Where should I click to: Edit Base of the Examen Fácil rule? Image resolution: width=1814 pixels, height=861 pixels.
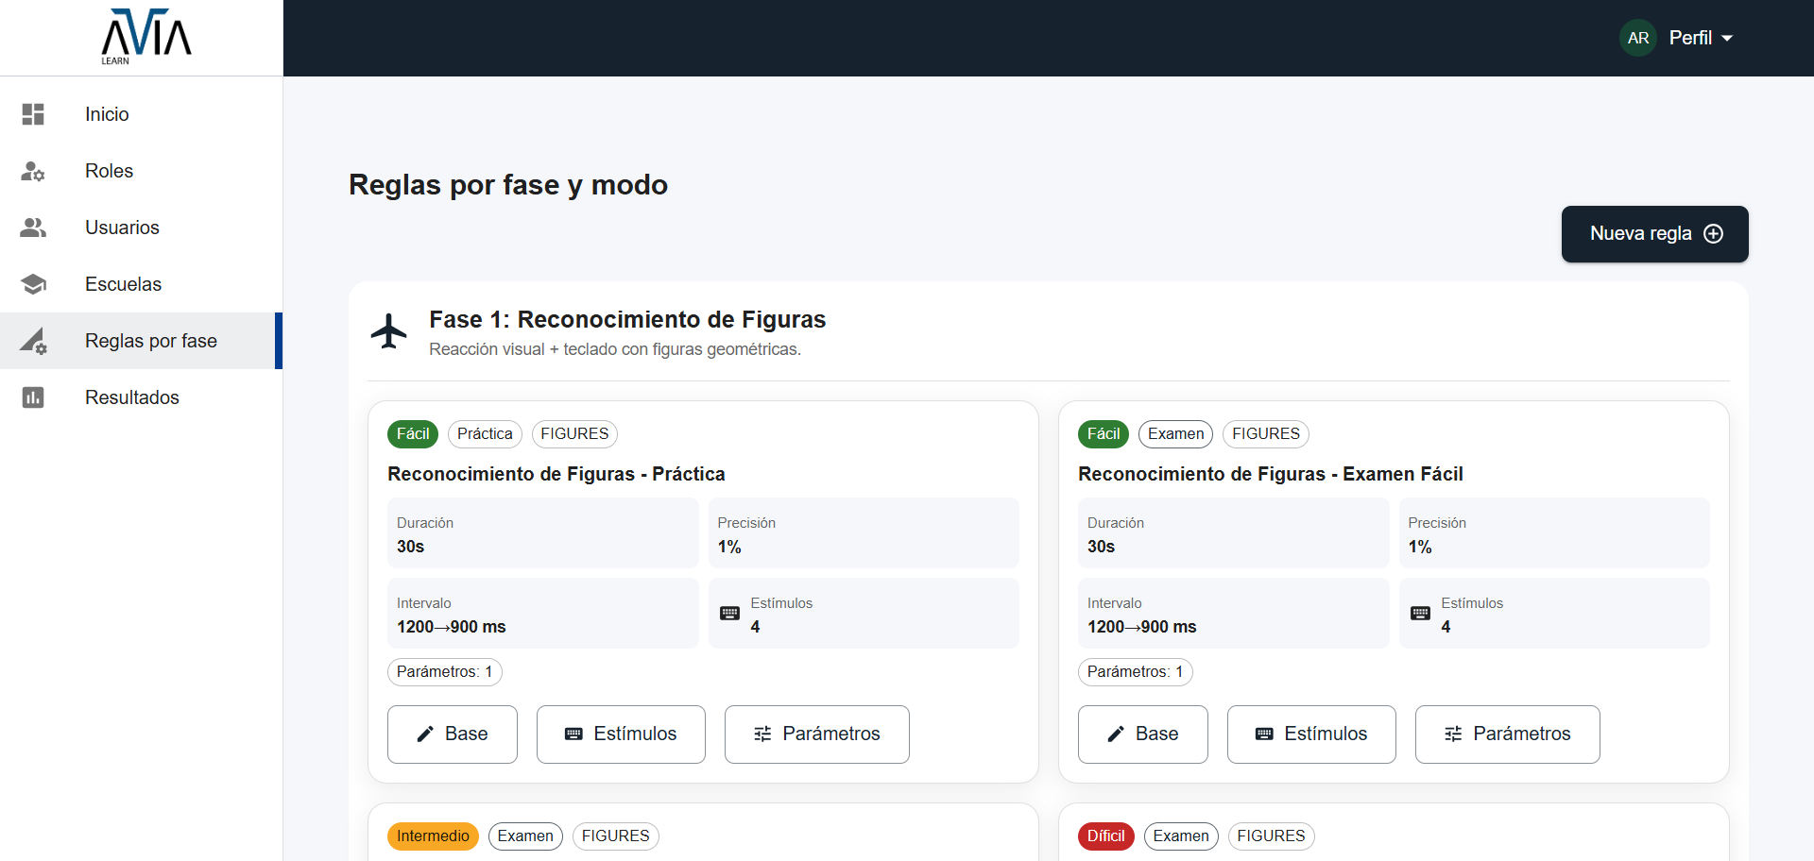(1142, 734)
